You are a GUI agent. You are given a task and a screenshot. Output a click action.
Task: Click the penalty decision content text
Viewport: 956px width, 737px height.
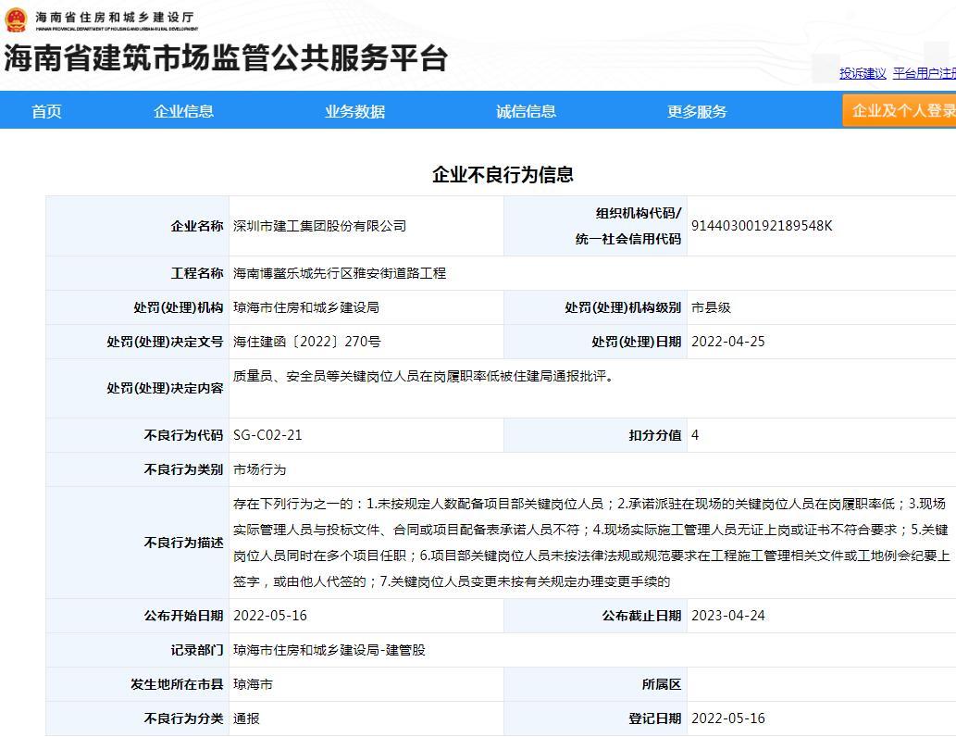[423, 376]
